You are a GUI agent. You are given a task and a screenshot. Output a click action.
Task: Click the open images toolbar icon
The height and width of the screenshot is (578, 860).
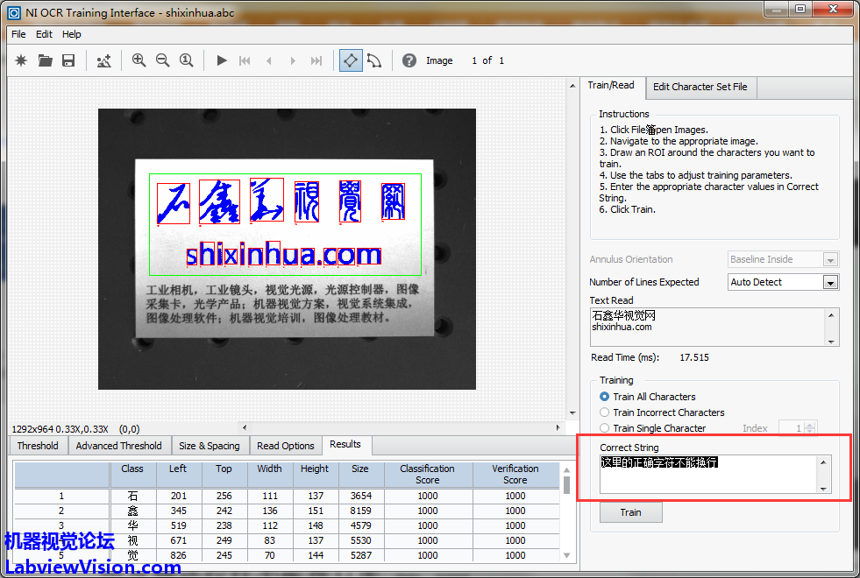[x=104, y=60]
